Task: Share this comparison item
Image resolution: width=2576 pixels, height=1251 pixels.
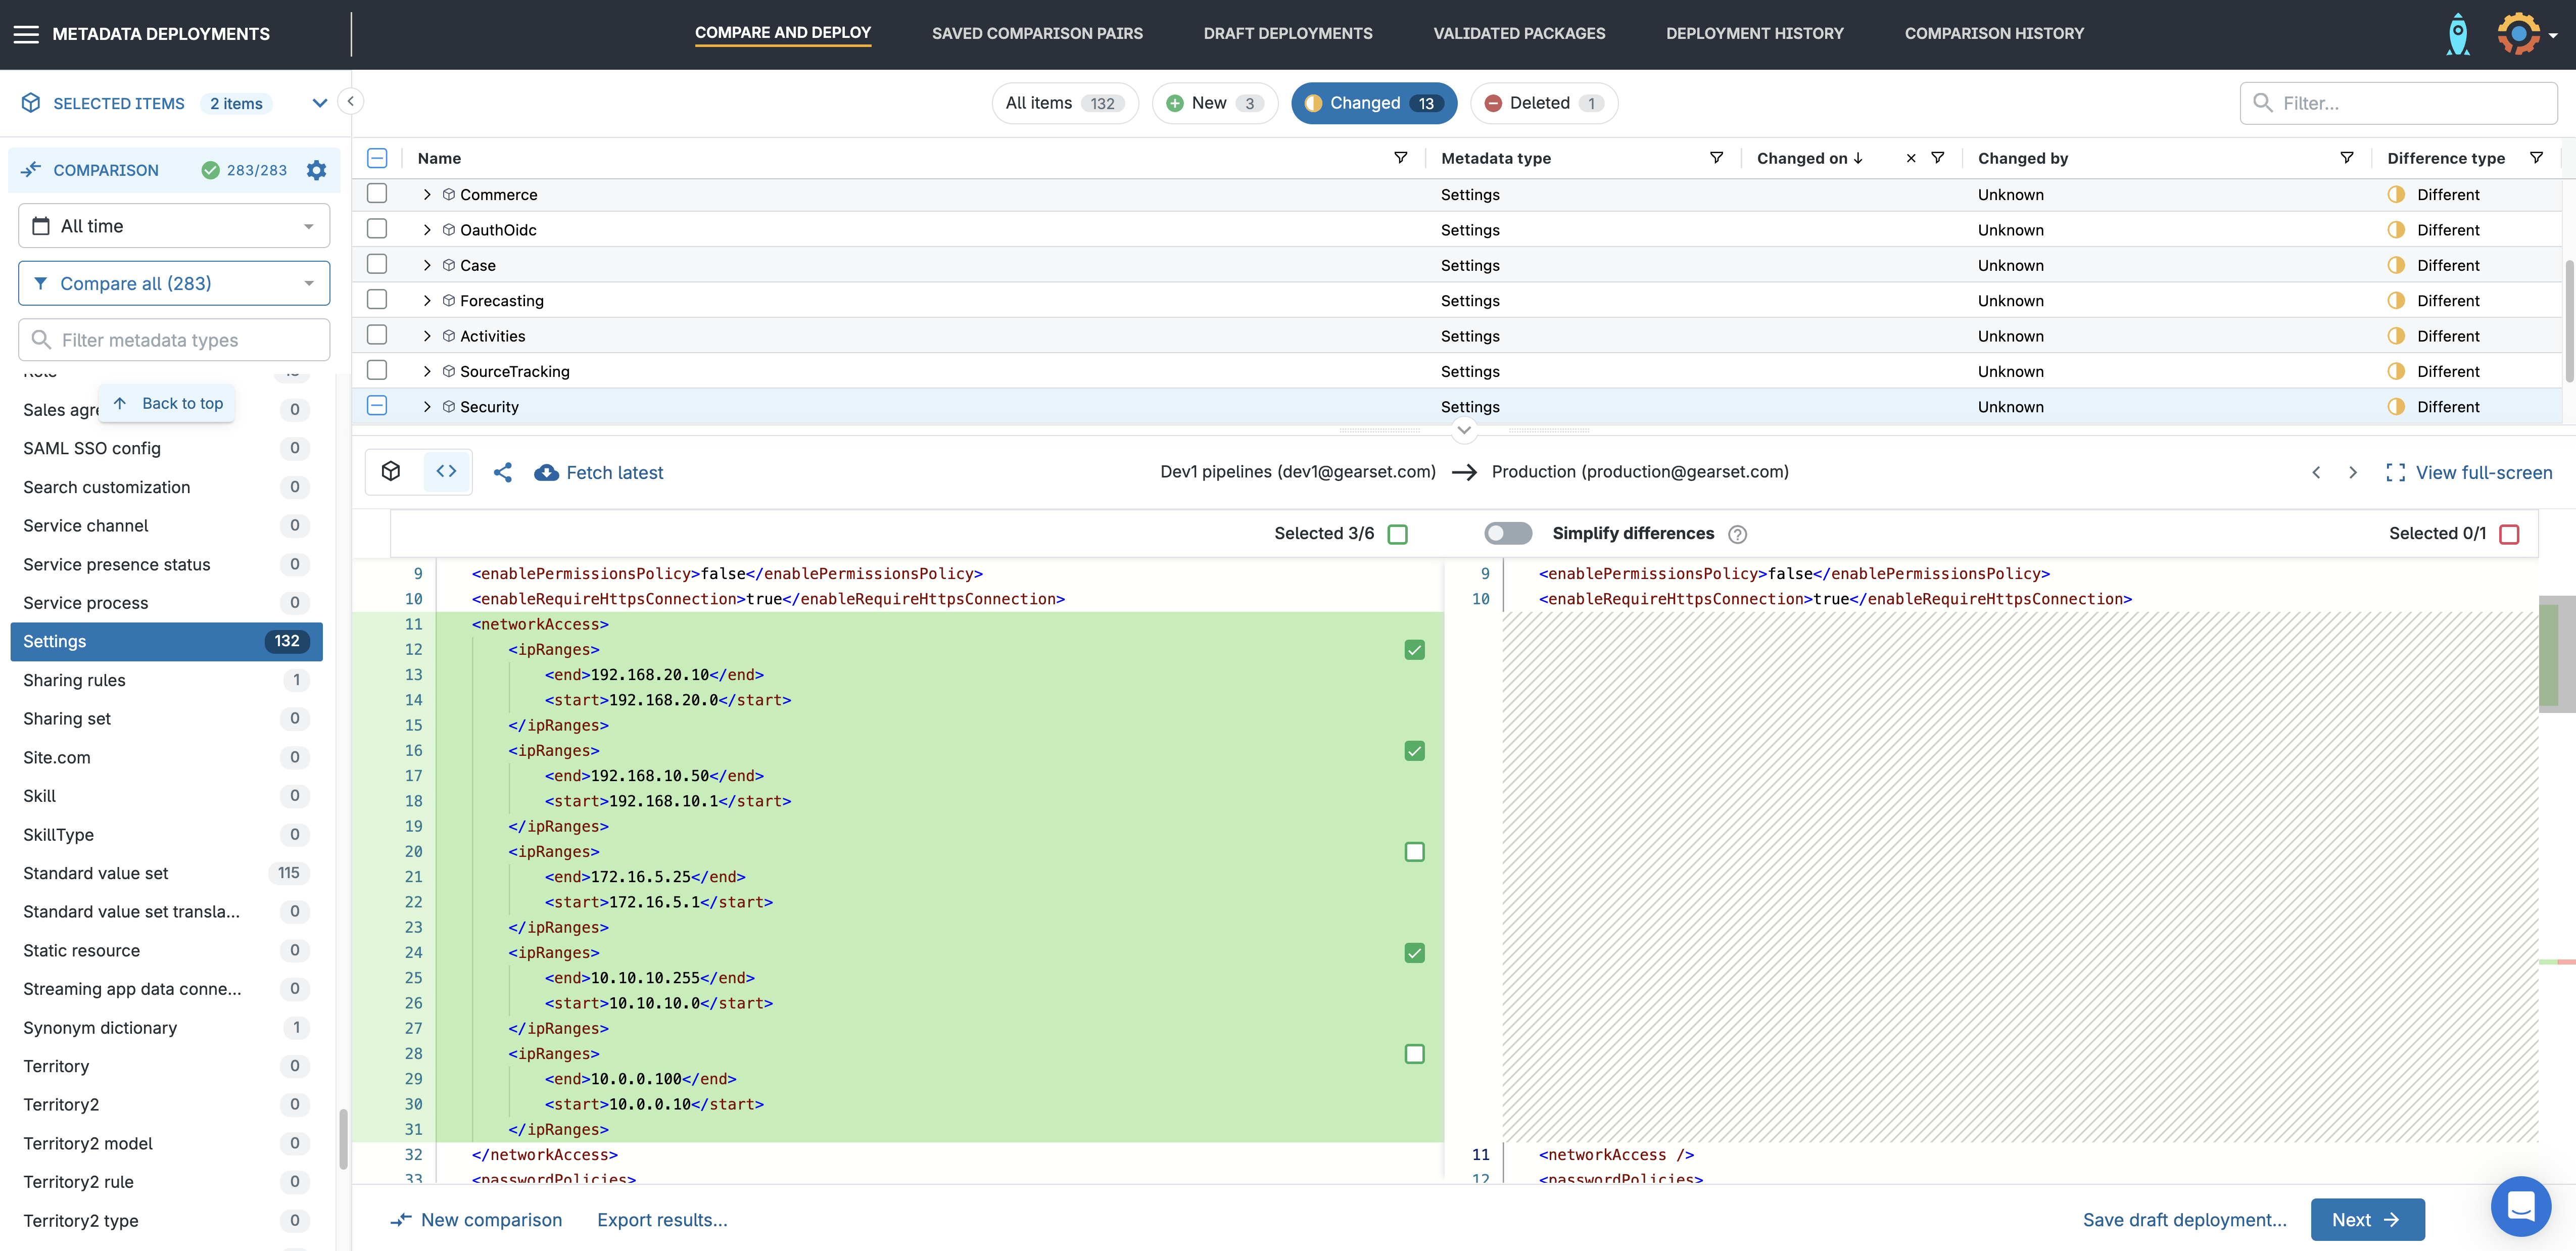Action: point(503,472)
